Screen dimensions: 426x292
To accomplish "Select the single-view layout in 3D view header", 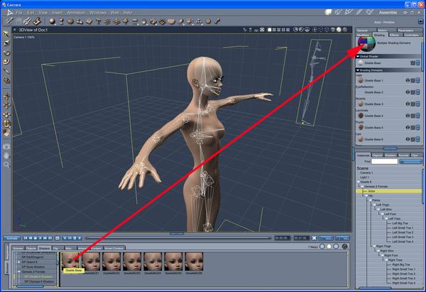I will pos(270,30).
